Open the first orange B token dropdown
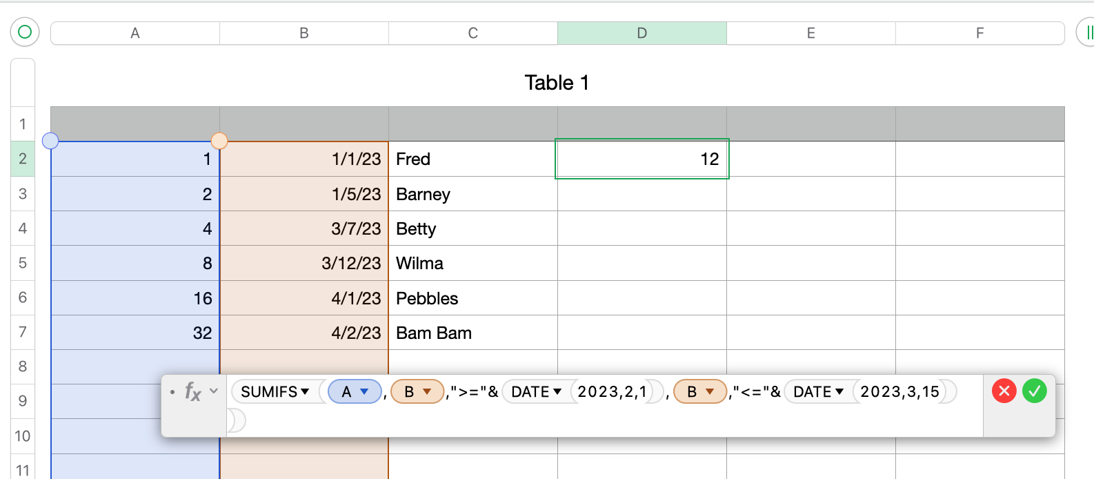This screenshot has height=479, width=1094. coord(427,392)
